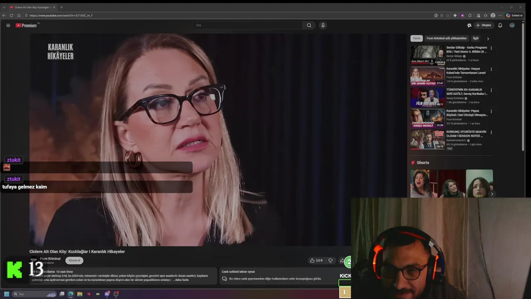Select Foon Kriminal adlı yükleyiciden chip
This screenshot has height=299, width=531.
[446, 38]
